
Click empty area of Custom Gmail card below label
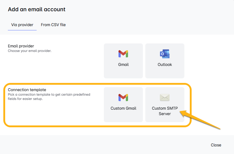point(123,116)
